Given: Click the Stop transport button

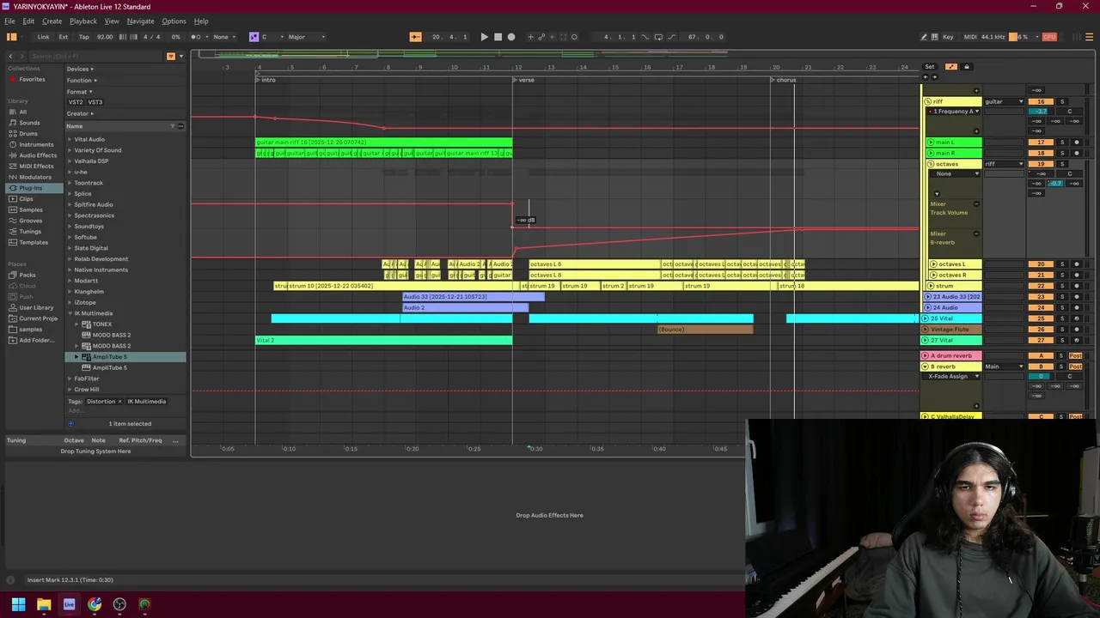Looking at the screenshot, I should [498, 37].
